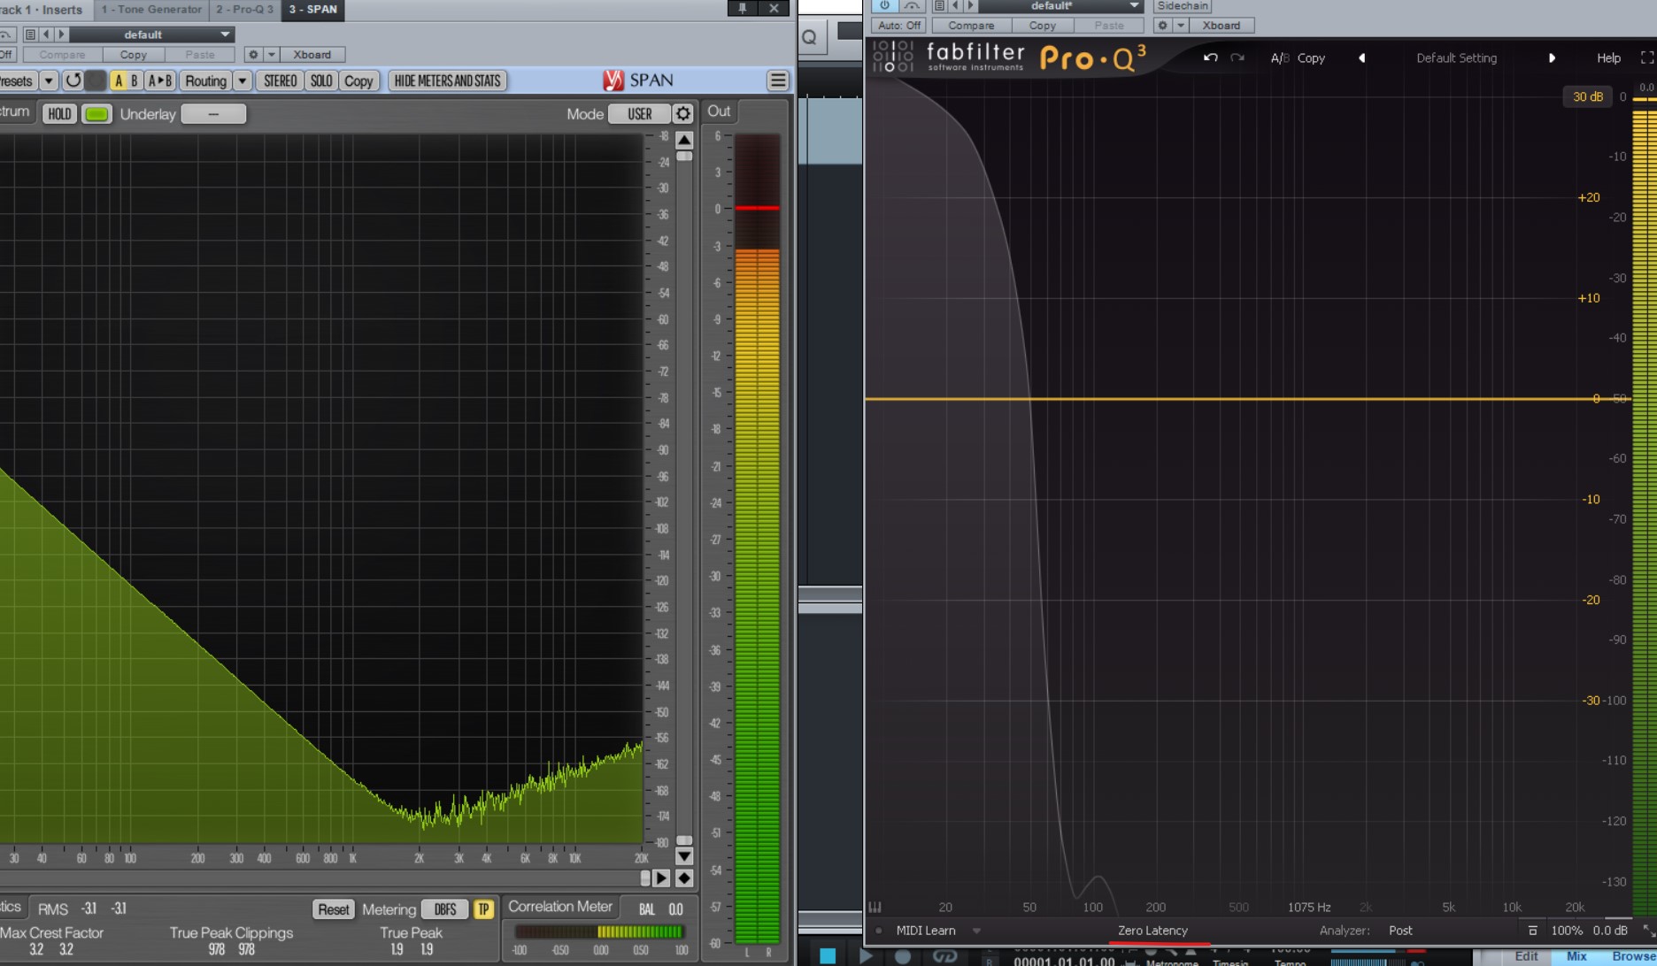Jump to spectrum range end diamond

(x=683, y=878)
